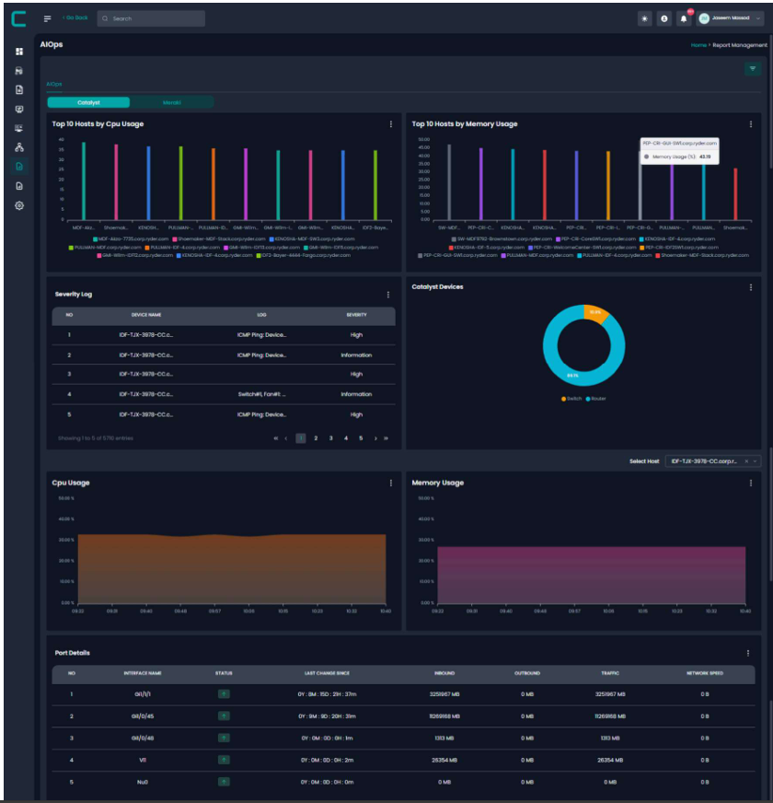Toggle the PULLMAN-MDF legend in the Cpu chart

click(x=105, y=248)
